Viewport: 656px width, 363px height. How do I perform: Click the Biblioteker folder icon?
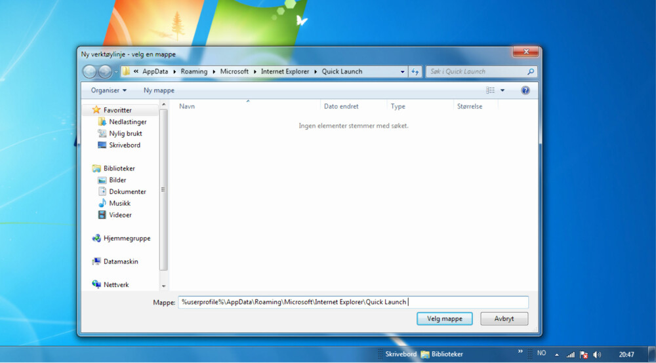[96, 168]
